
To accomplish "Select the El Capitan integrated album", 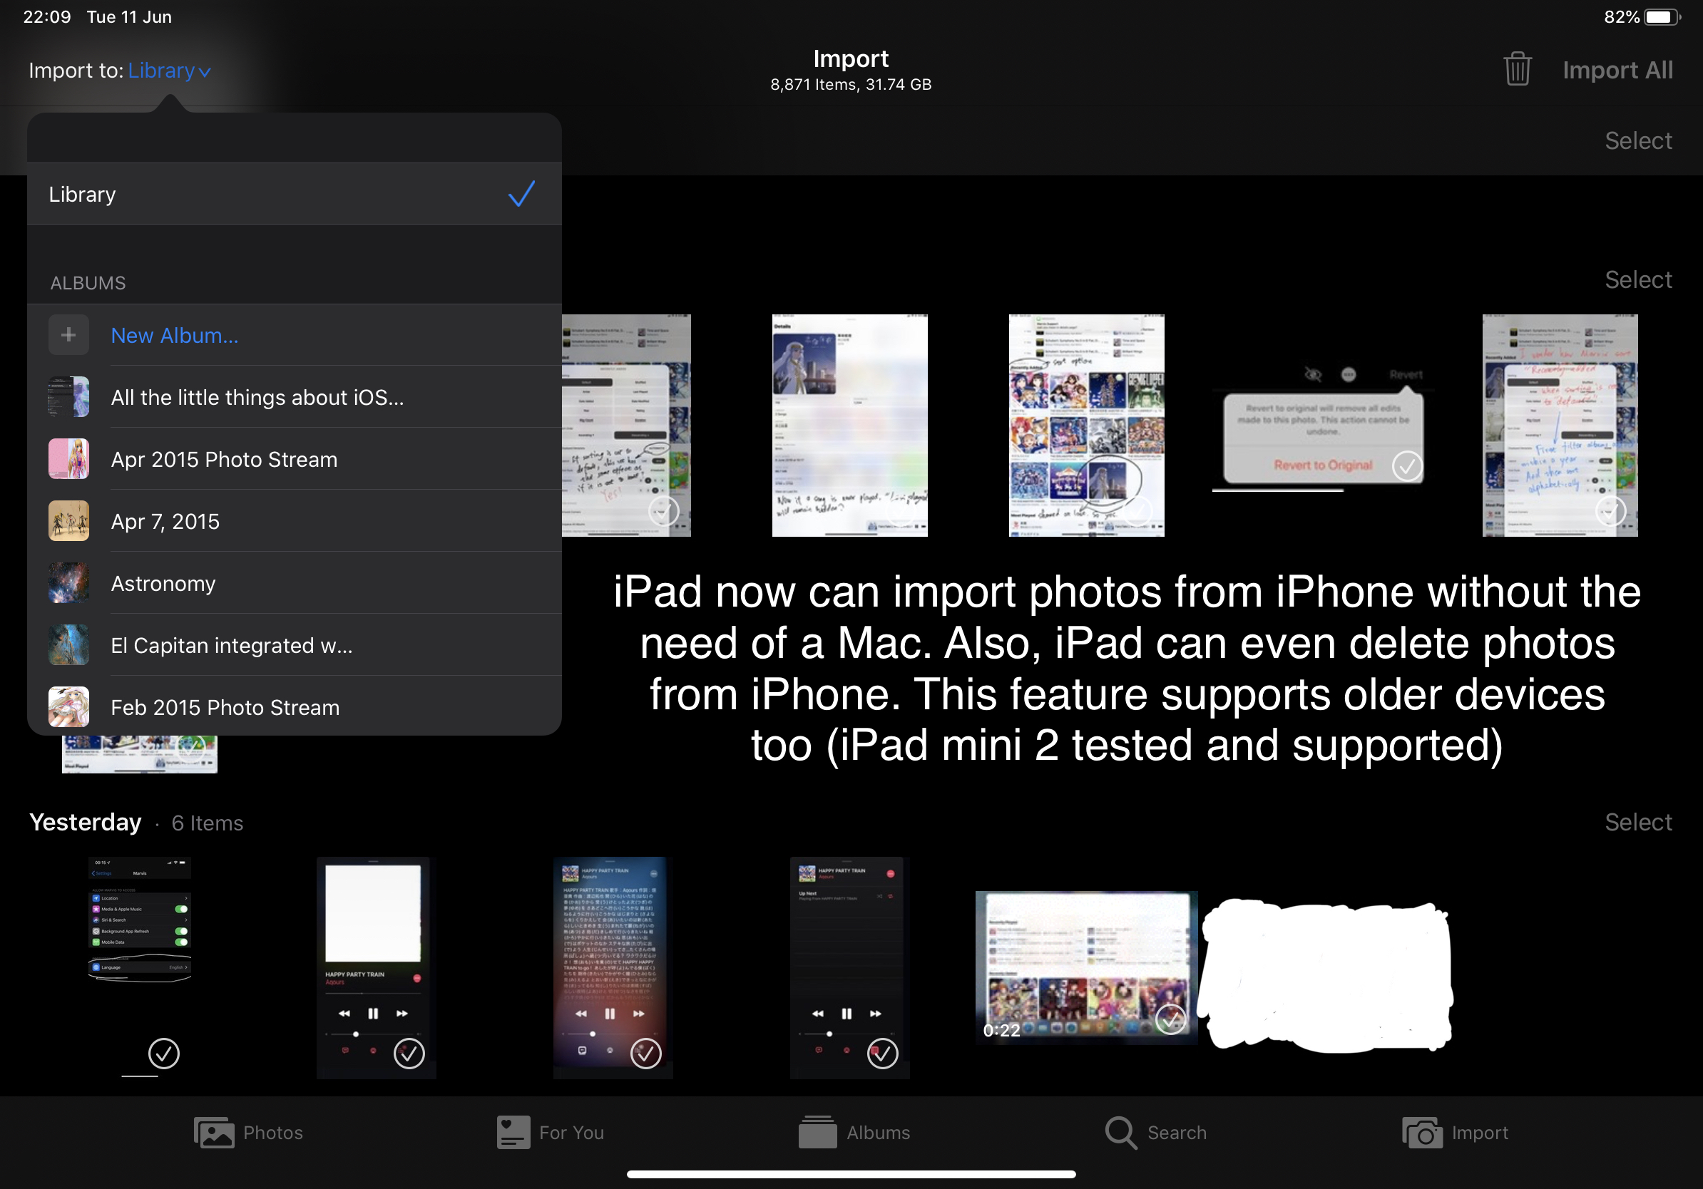I will (x=294, y=645).
